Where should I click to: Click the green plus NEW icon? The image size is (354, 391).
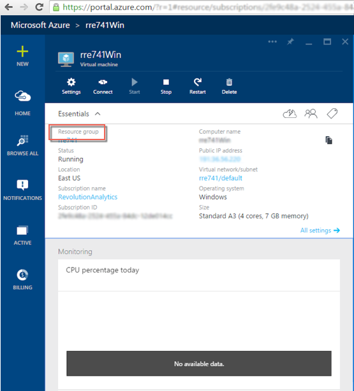click(x=22, y=52)
